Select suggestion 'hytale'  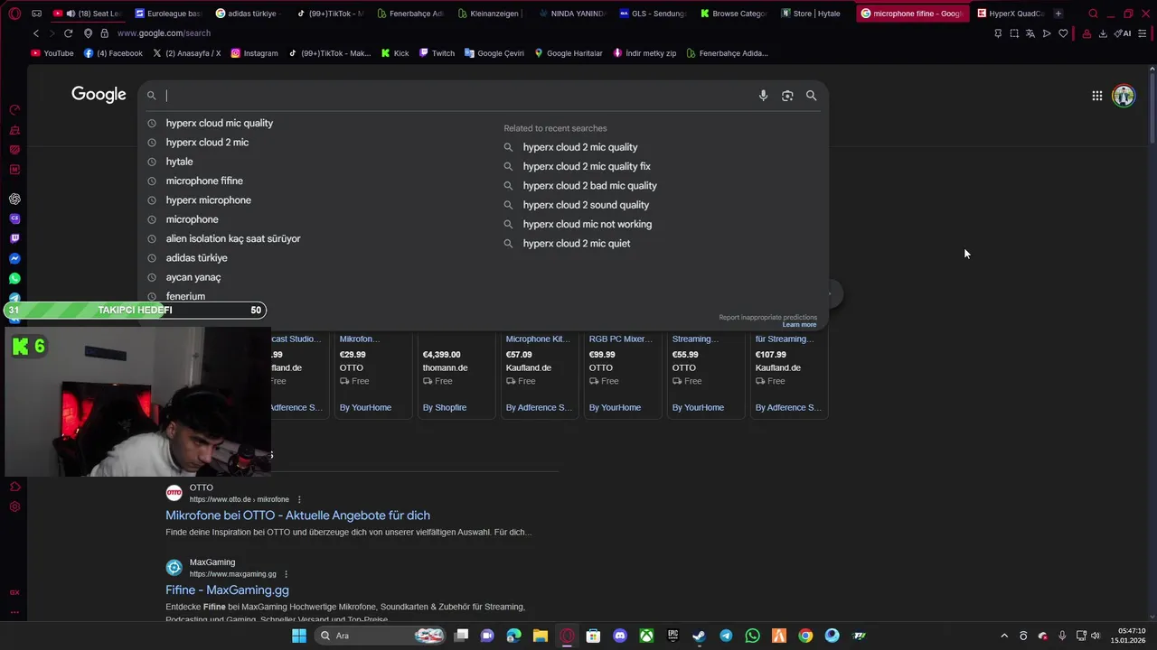click(x=179, y=162)
